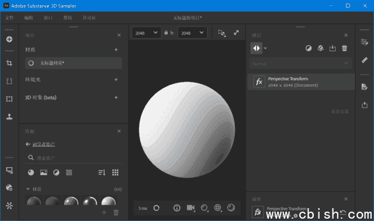This screenshot has width=374, height=221.
Task: Filter assets by grid-pattern generators icon
Action: pos(69,172)
